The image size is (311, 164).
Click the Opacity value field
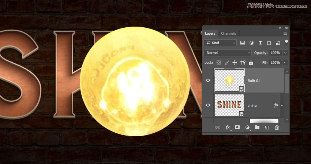tap(276, 53)
